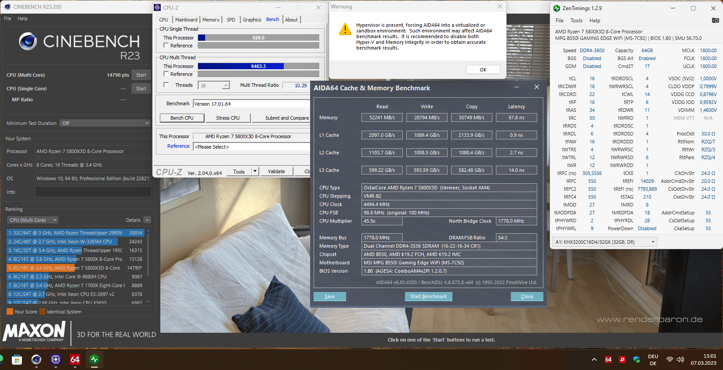The width and height of the screenshot is (723, 370).
Task: Open ZenTimings Help menu
Action: coord(595,21)
